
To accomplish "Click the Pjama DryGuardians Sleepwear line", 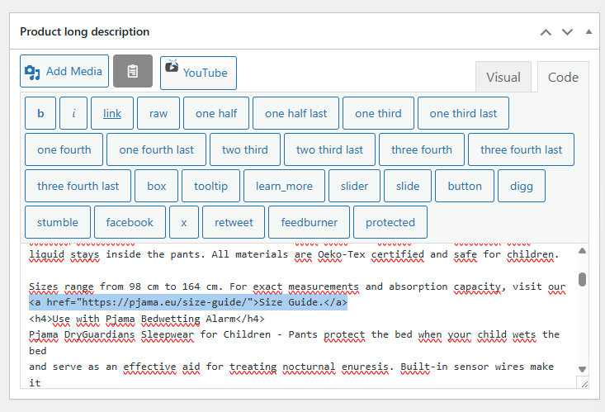I will [294, 334].
